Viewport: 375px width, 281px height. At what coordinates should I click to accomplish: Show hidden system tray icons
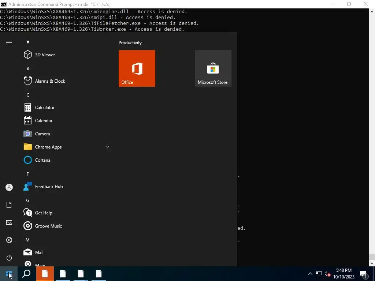310,274
